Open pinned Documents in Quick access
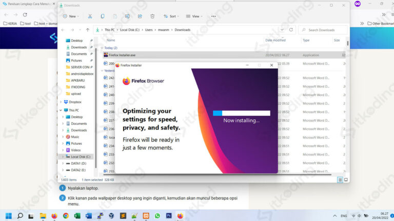This screenshot has width=394, height=221. click(78, 54)
